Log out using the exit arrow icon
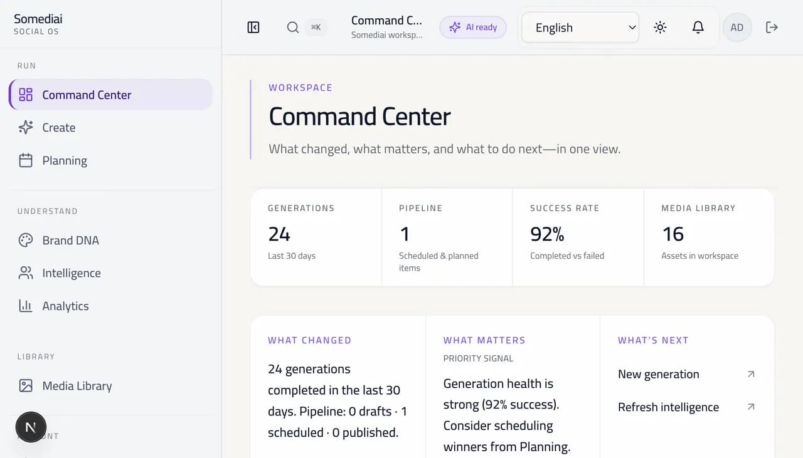 click(772, 27)
